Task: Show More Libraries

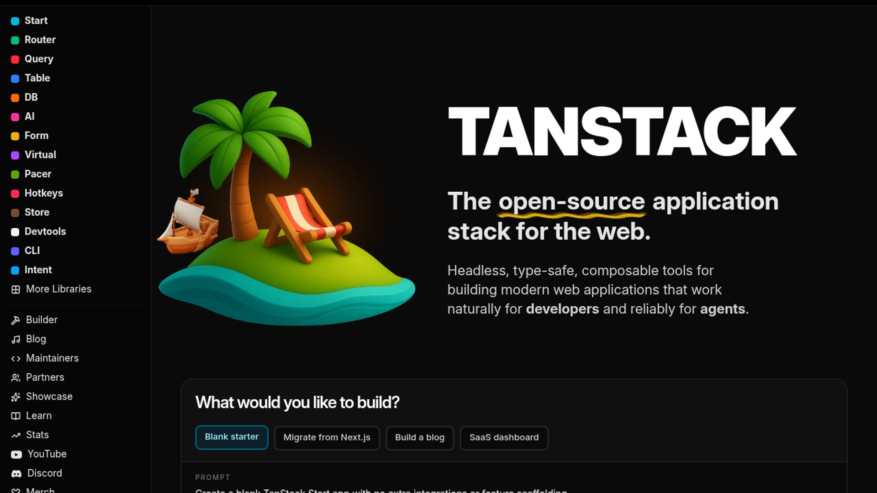Action: click(x=58, y=289)
